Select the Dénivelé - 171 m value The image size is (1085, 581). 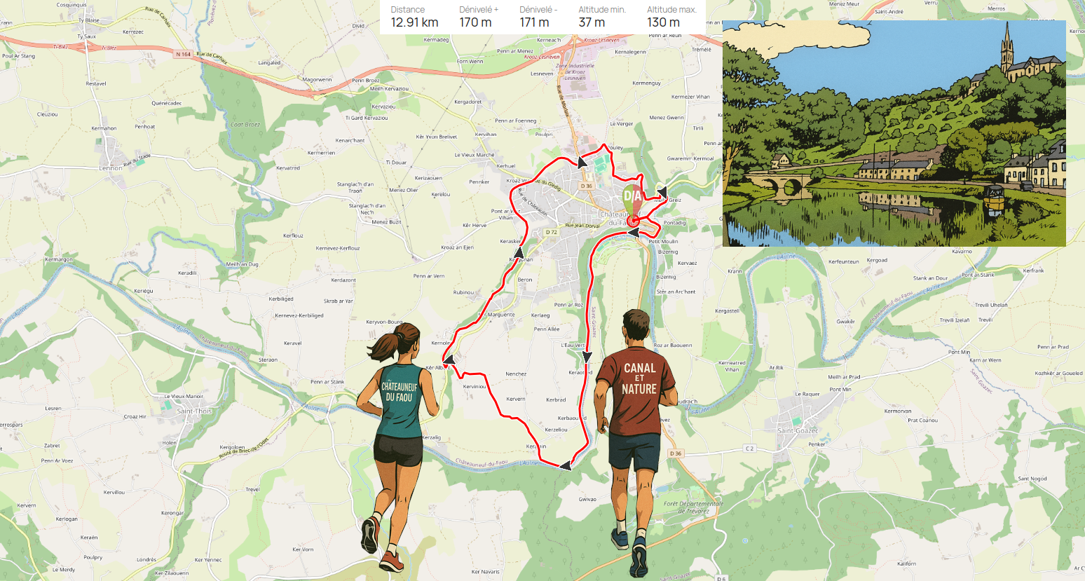click(x=538, y=17)
